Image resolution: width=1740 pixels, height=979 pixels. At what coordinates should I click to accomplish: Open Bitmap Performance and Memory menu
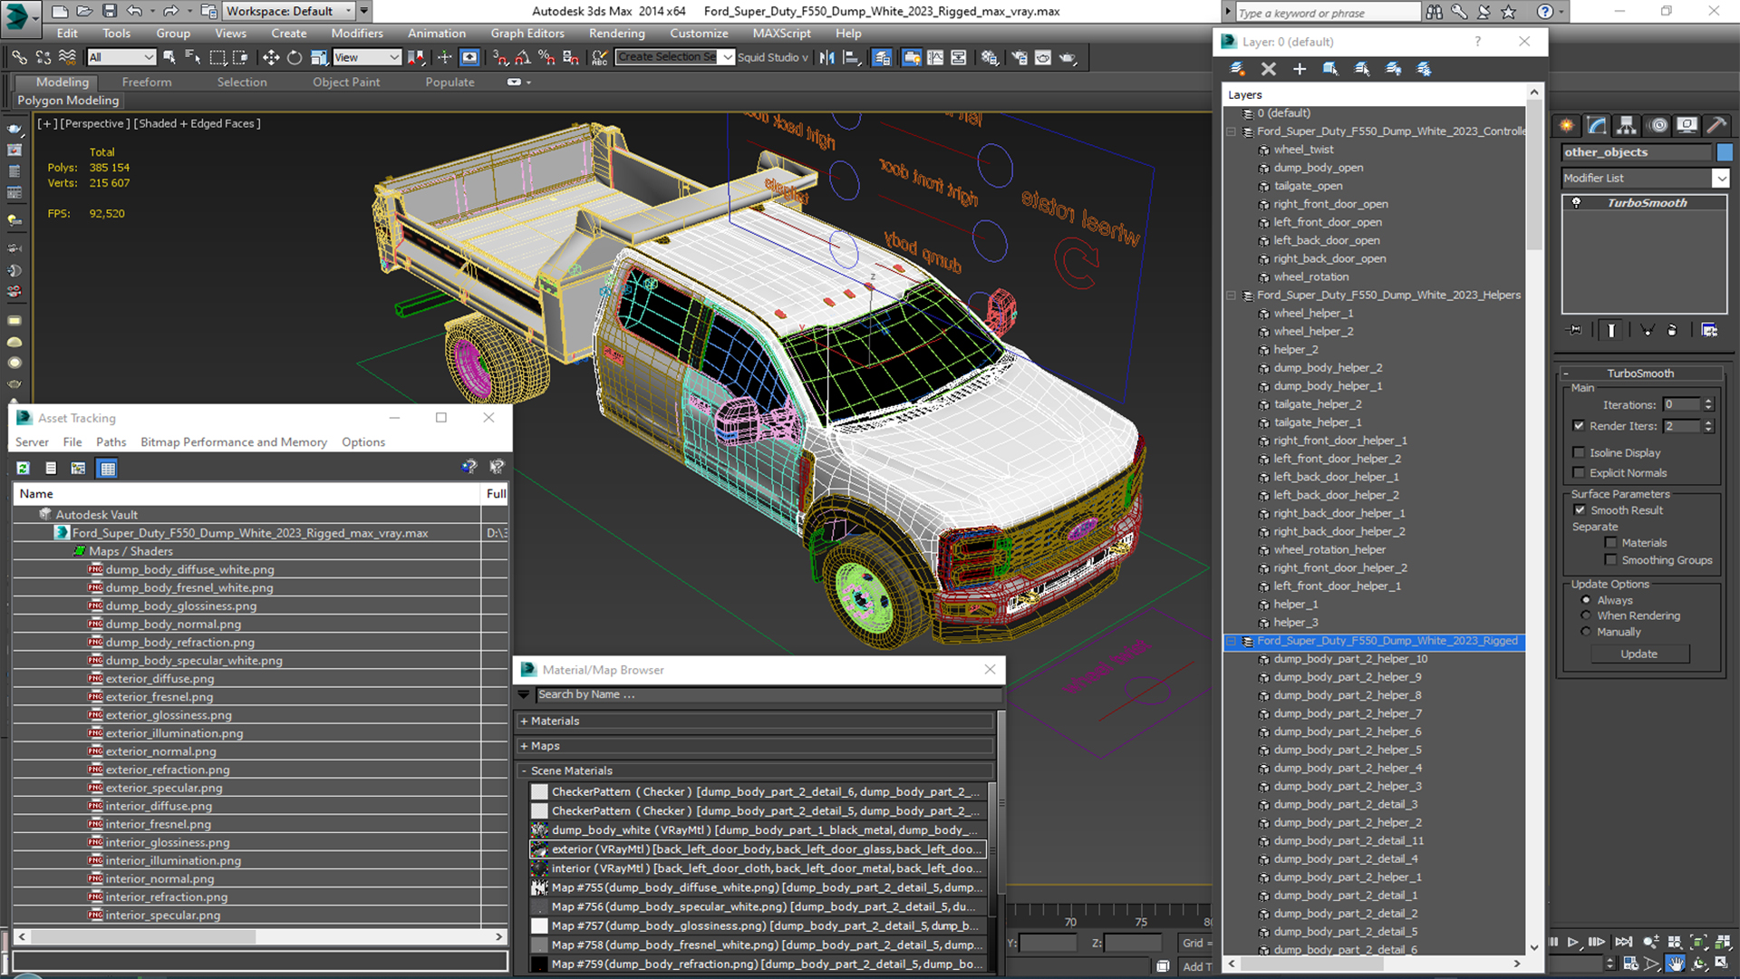point(233,442)
